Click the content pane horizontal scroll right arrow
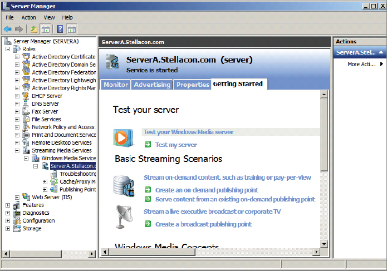This screenshot has width=387, height=271. point(316,252)
